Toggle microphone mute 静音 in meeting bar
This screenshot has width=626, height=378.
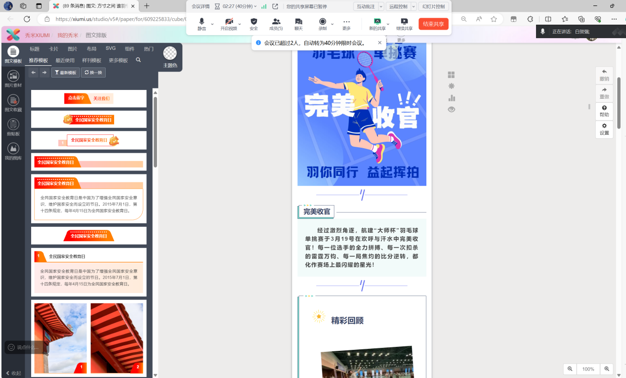pos(202,23)
